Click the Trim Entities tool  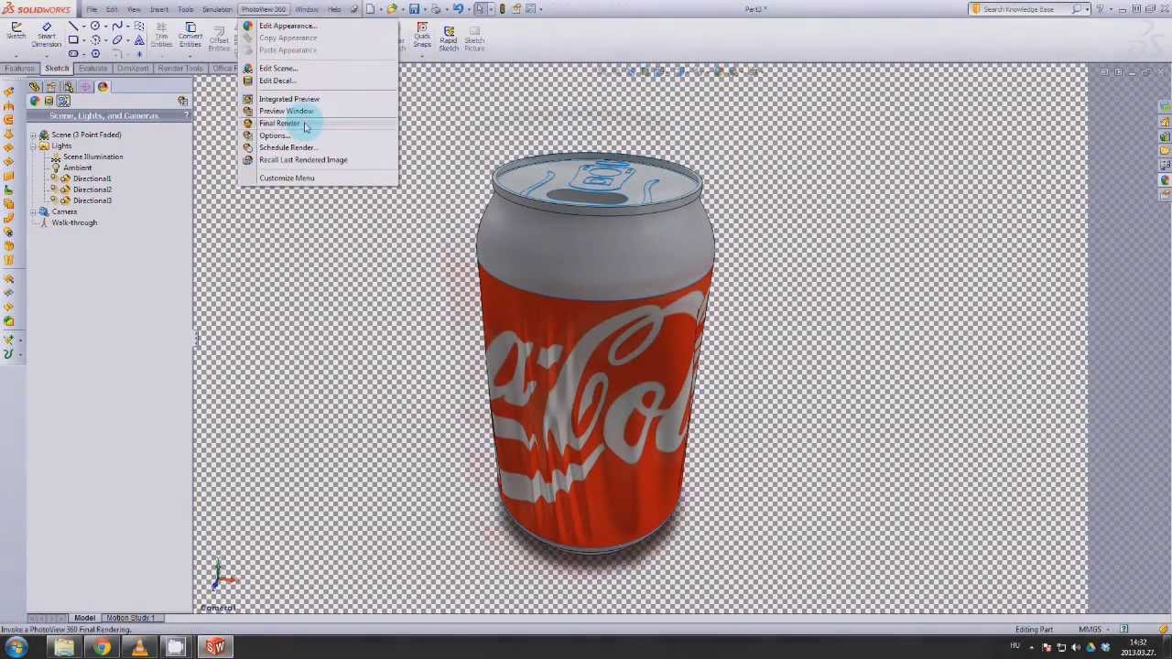click(161, 36)
